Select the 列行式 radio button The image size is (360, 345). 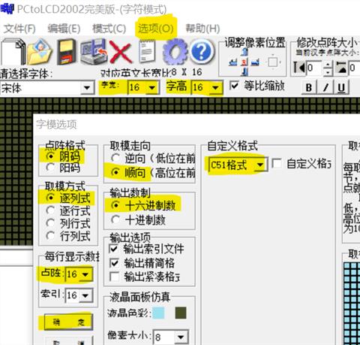click(50, 223)
